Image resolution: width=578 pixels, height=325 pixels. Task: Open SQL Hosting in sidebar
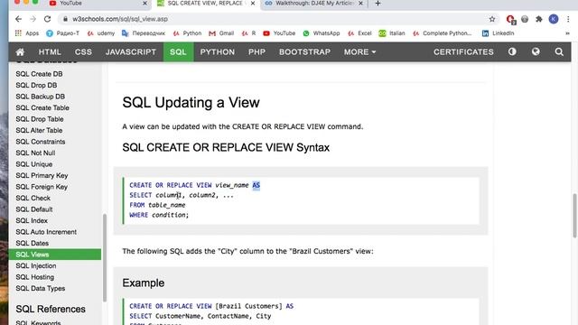34,277
